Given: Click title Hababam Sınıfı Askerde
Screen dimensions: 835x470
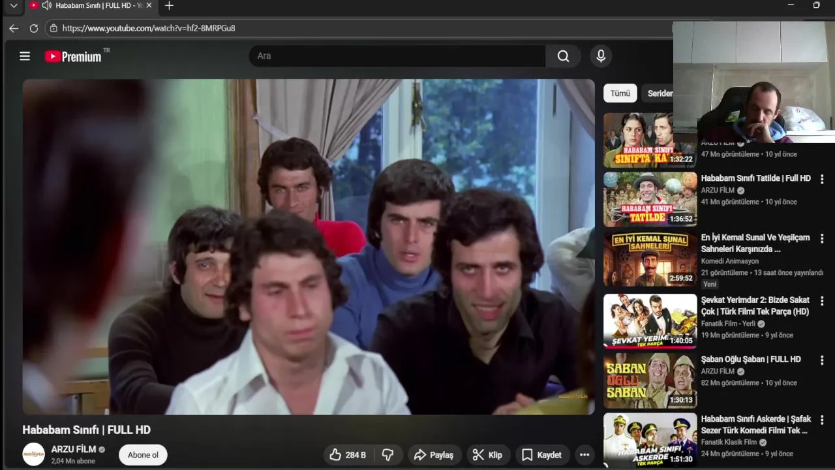Looking at the screenshot, I should click(755, 424).
